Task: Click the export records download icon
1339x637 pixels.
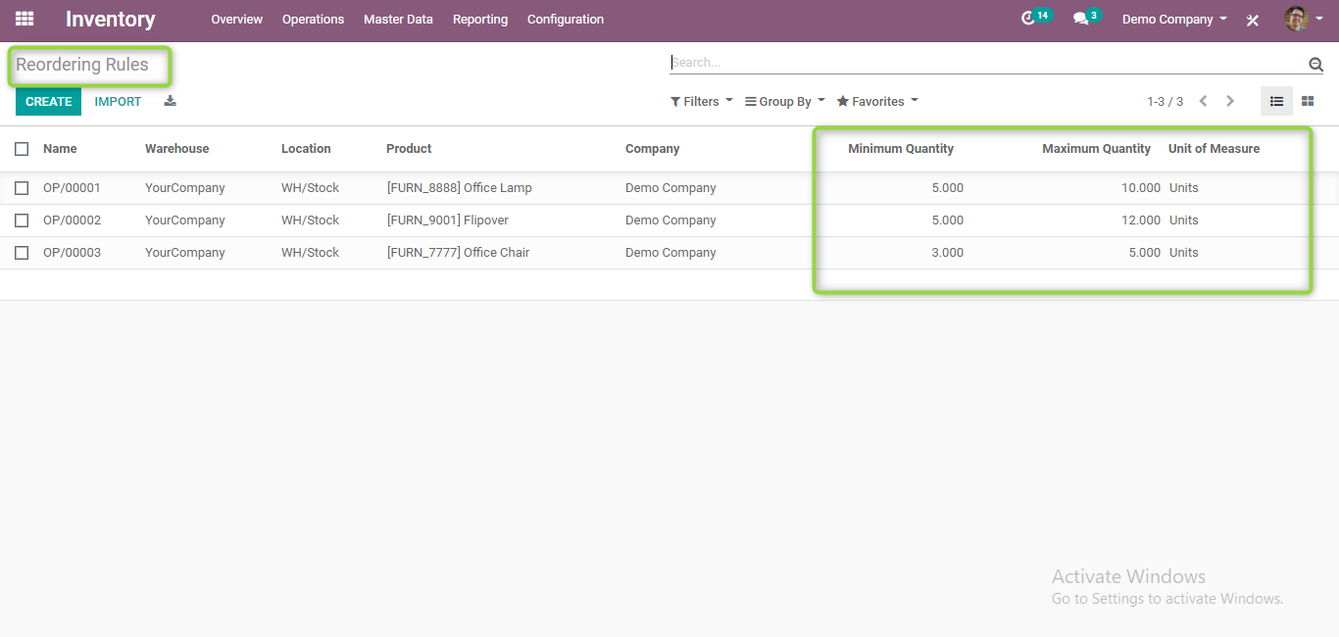Action: [x=169, y=101]
